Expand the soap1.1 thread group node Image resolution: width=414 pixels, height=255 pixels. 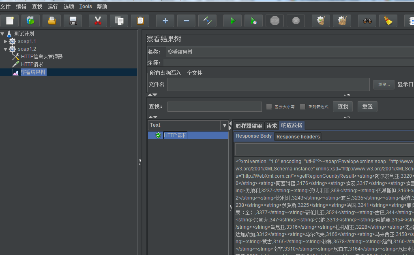pyautogui.click(x=6, y=41)
